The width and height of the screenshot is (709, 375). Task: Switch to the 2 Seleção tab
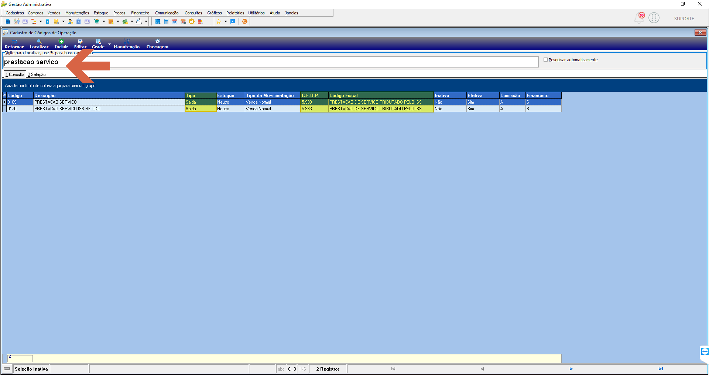pyautogui.click(x=37, y=74)
